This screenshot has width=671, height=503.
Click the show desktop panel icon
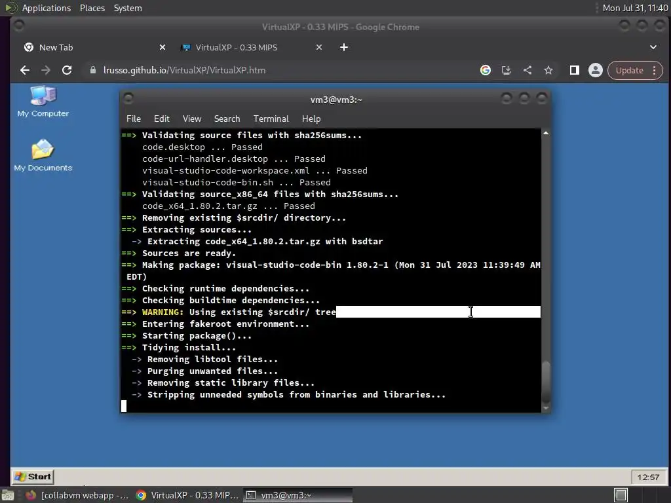click(7, 495)
